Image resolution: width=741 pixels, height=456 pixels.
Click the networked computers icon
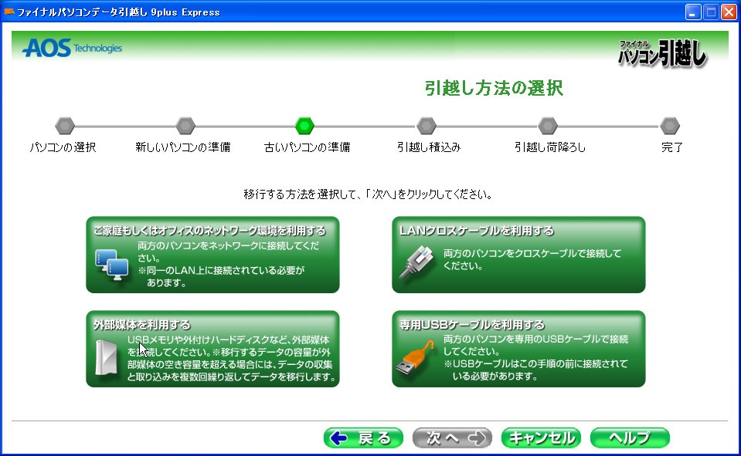pos(112,266)
